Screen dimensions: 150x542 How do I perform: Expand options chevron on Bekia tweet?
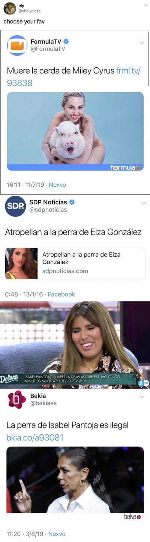[x=142, y=397]
